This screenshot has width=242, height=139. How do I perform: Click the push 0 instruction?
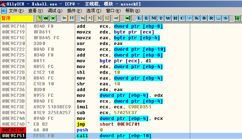pos(90,130)
